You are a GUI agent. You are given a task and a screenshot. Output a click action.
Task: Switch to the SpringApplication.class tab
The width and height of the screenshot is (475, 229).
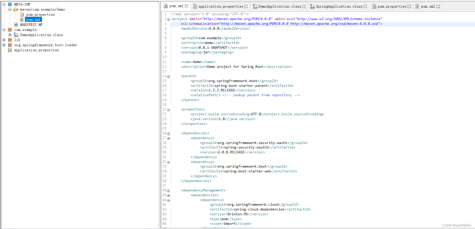click(339, 6)
